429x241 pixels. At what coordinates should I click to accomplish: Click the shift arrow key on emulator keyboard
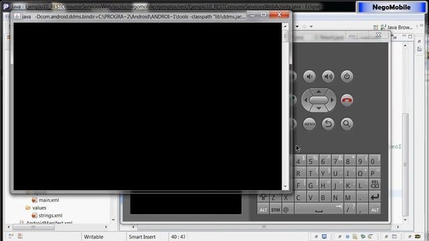coord(263,197)
